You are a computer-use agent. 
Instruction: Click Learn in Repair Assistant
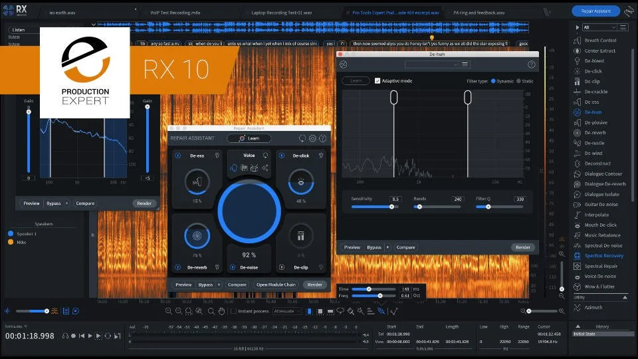pos(249,138)
